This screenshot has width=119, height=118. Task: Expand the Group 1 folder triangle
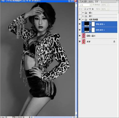pyautogui.click(x=83, y=13)
